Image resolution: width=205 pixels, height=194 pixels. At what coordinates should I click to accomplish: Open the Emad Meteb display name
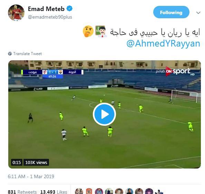point(46,9)
